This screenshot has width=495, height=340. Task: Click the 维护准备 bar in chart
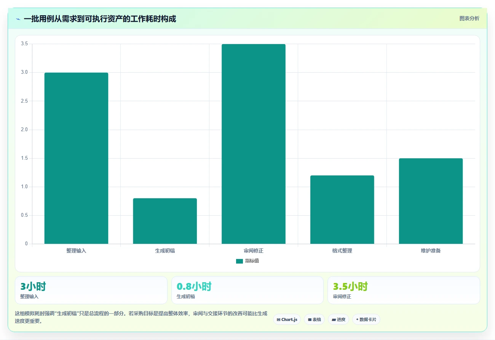(431, 201)
